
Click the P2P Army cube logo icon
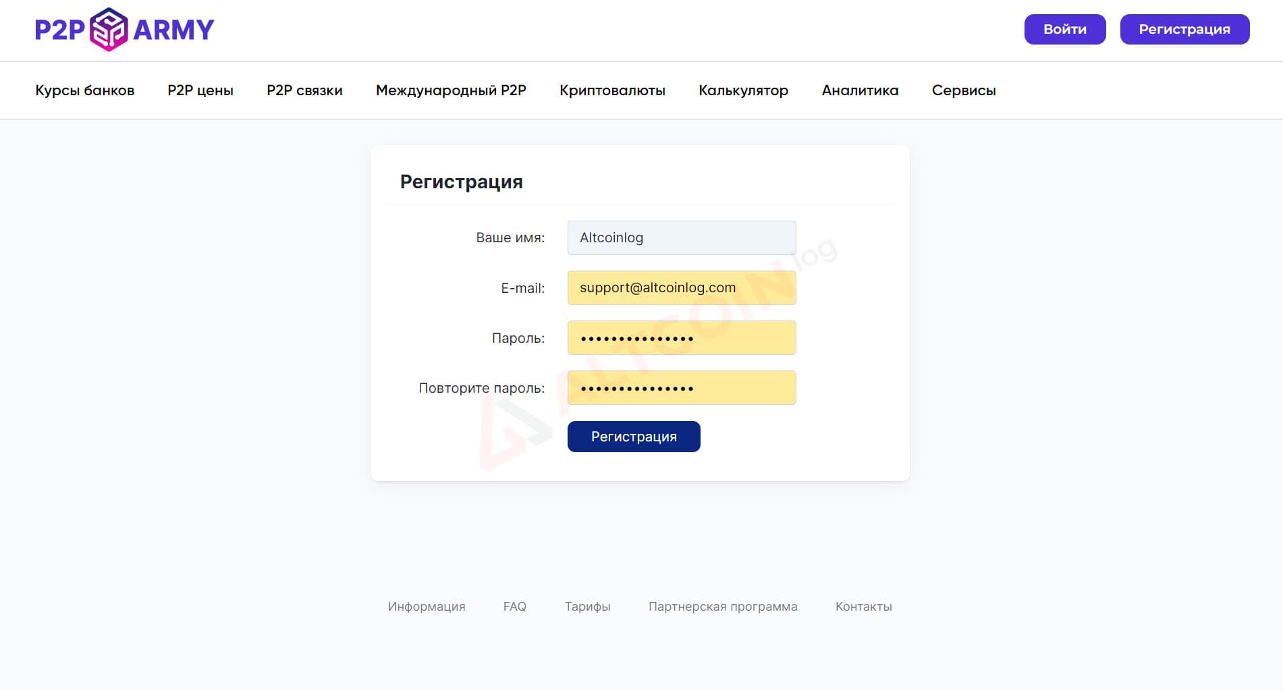click(x=109, y=29)
